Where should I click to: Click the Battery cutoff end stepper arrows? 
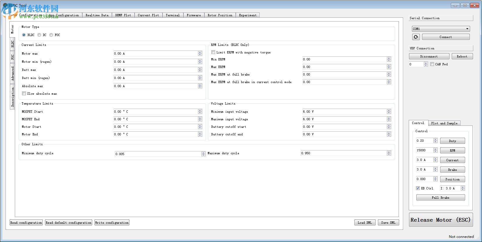(x=389, y=134)
